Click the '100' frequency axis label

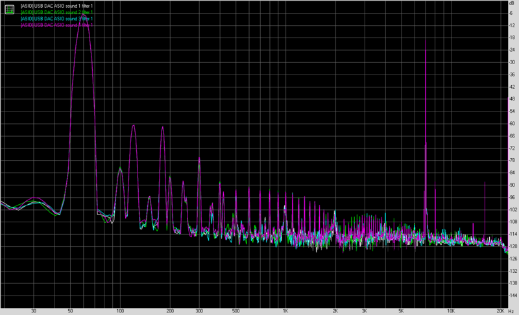click(120, 311)
